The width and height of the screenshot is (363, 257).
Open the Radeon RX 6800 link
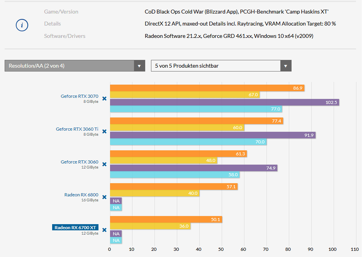point(81,195)
